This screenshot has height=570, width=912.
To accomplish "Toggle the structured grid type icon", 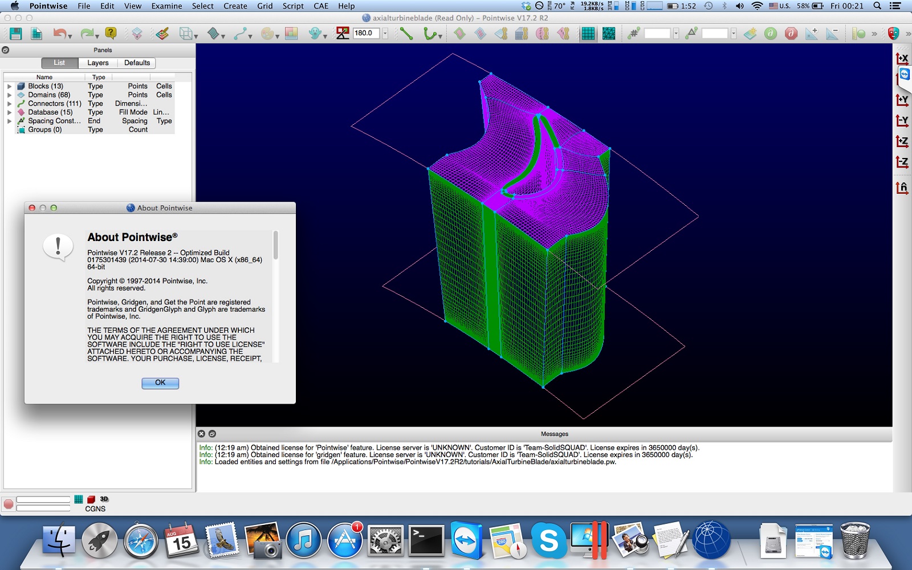I will [588, 34].
